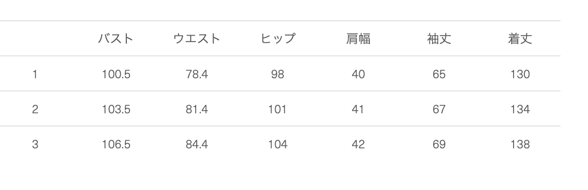Click the 肩幅 column header
The height and width of the screenshot is (190, 588).
pos(358,39)
